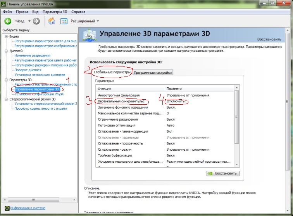
Task: Switch to Глобальные параметры tab
Action: 112,72
